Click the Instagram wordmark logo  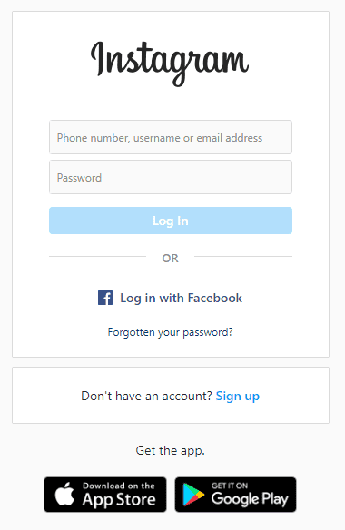pos(170,64)
